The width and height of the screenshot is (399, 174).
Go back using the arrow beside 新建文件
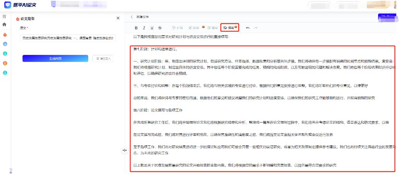pos(132,17)
